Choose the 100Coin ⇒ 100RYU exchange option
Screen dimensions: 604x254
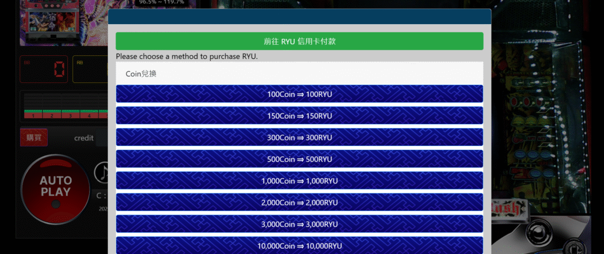(299, 94)
